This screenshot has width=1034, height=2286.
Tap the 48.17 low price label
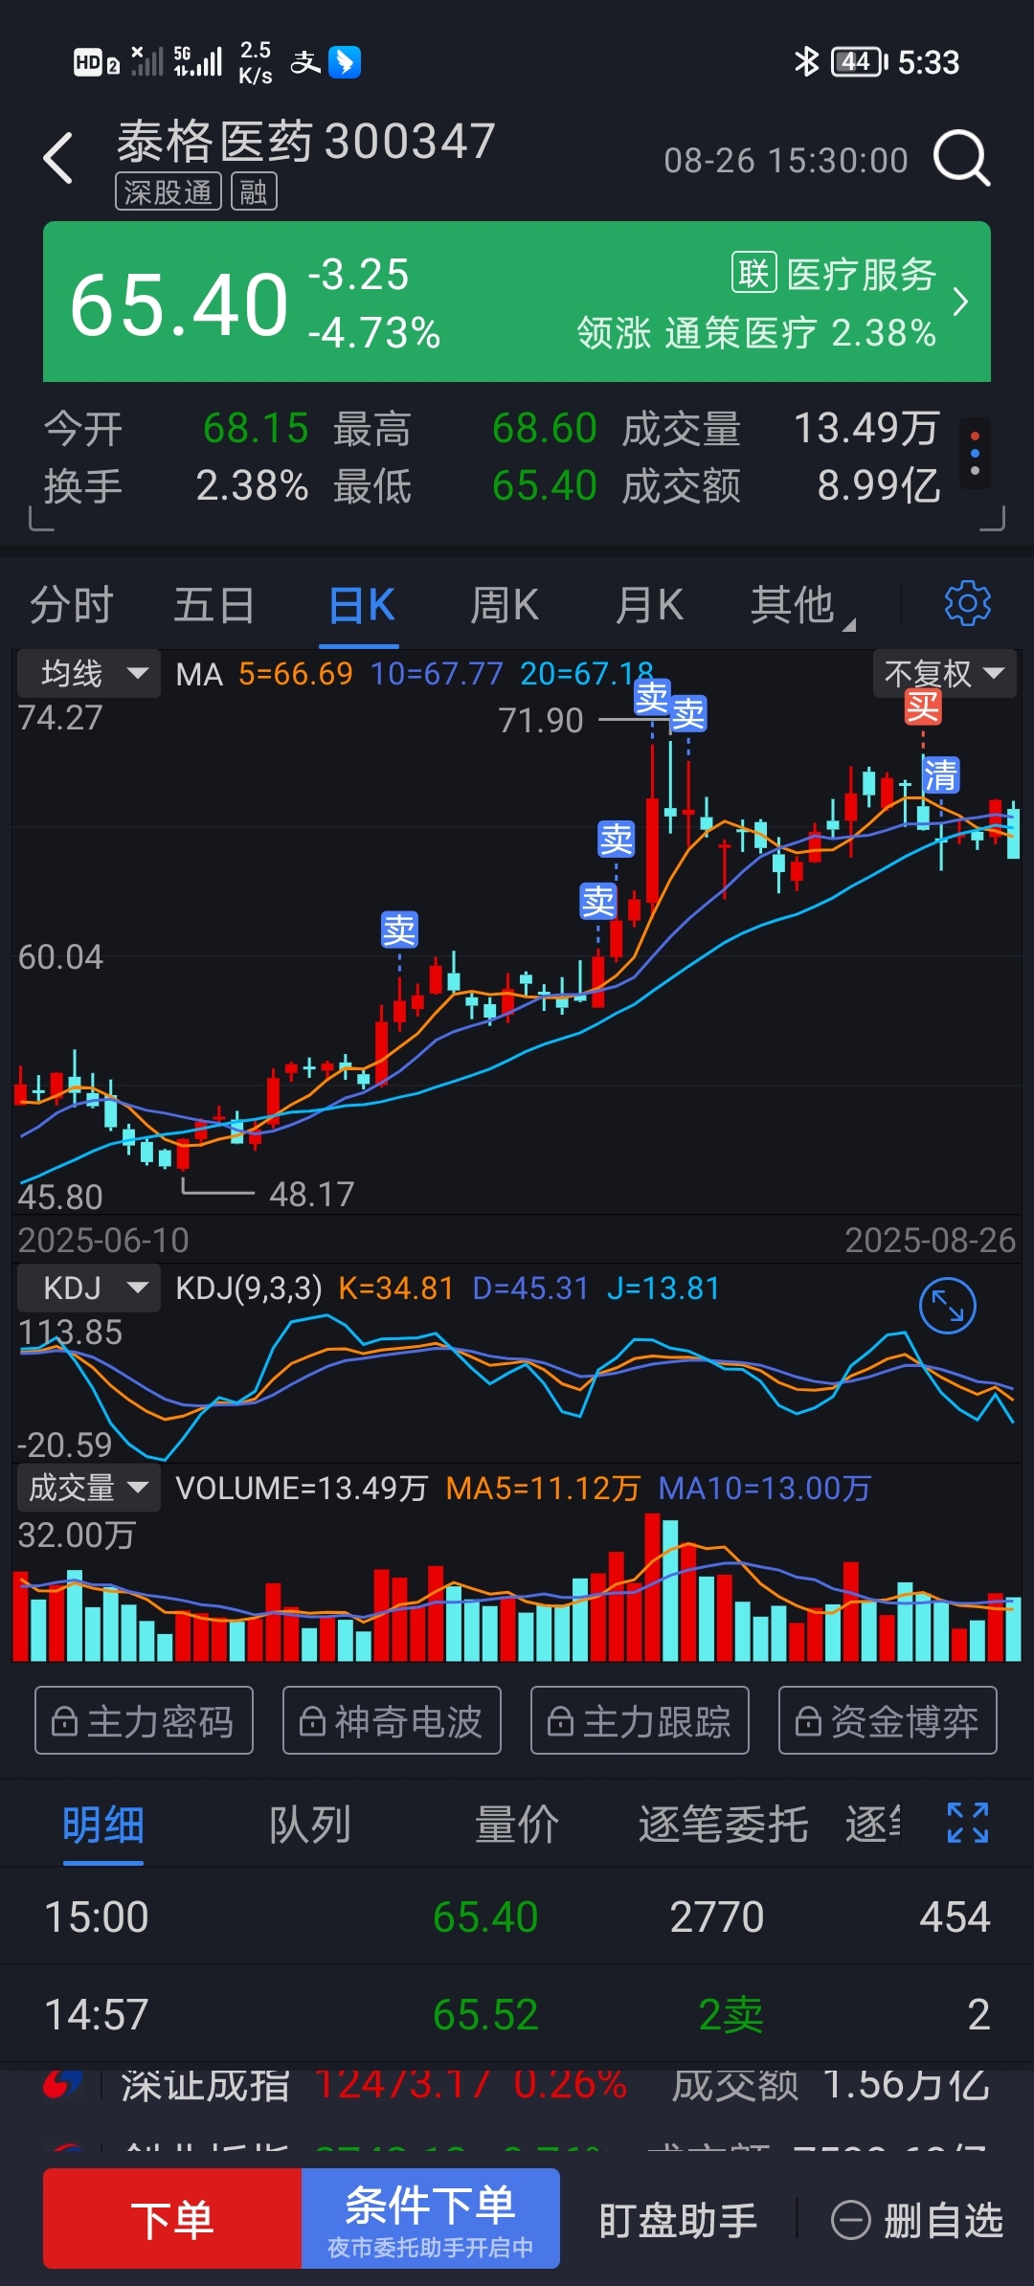[x=312, y=1194]
